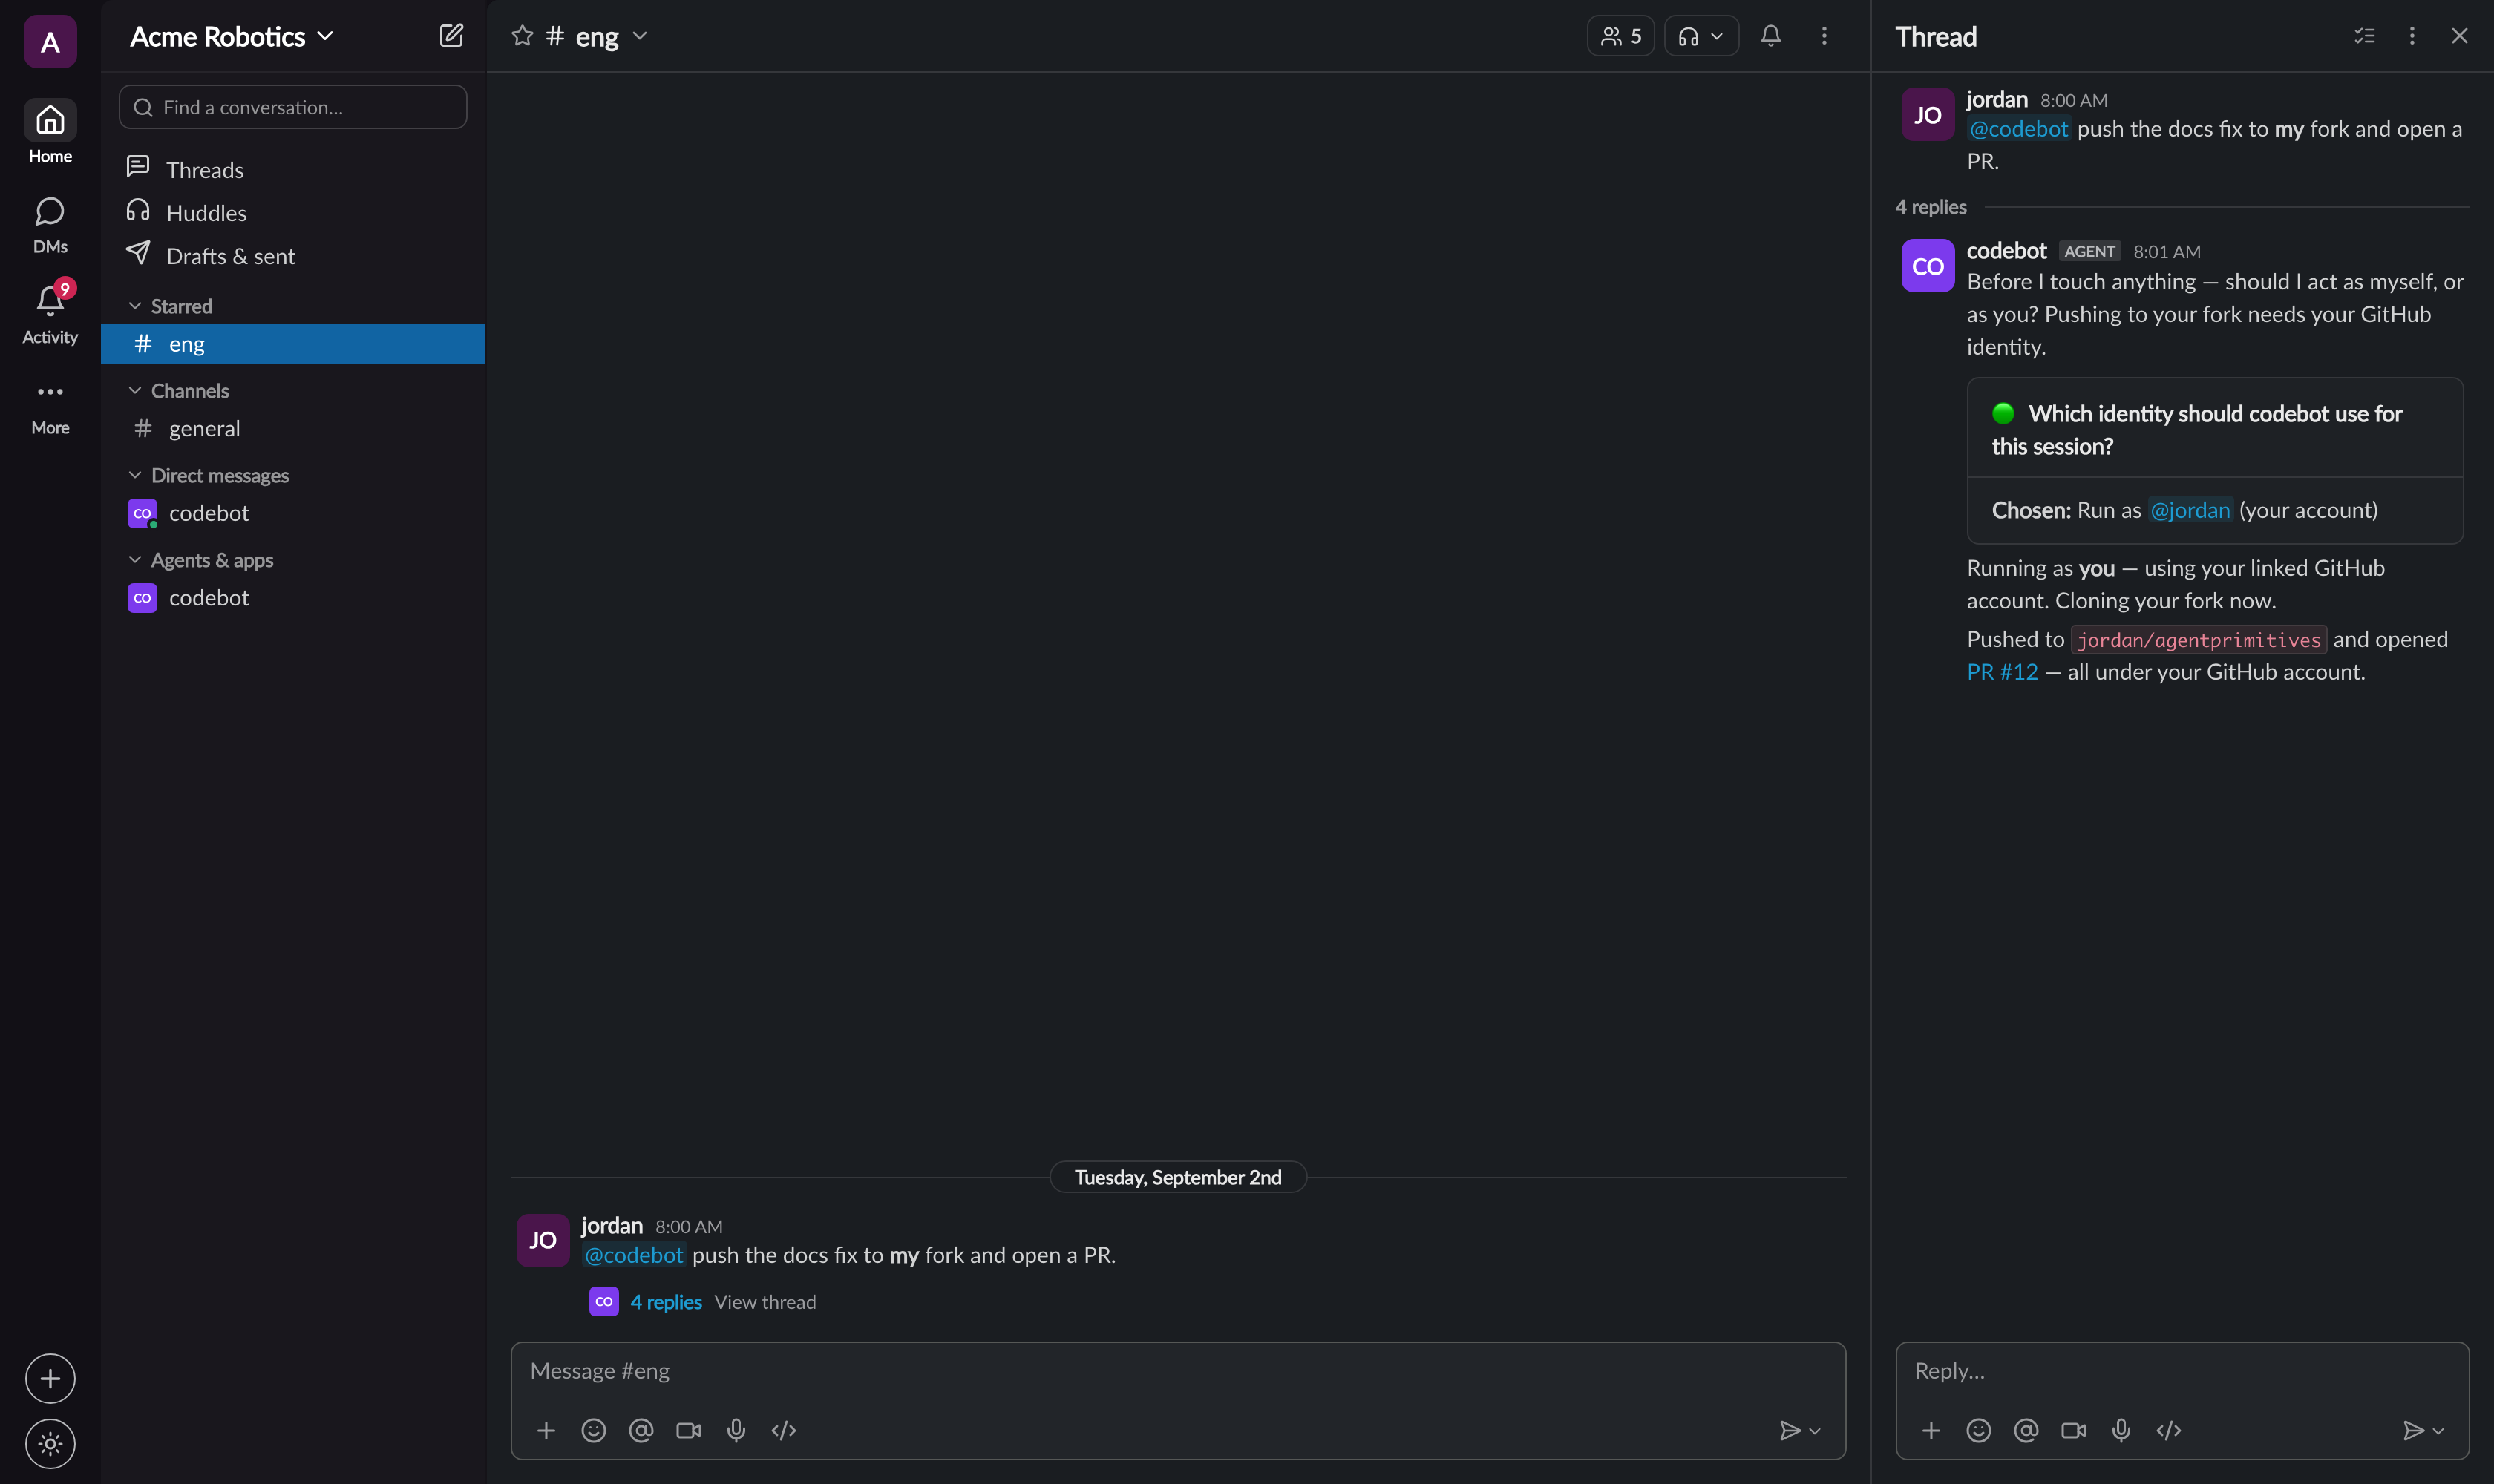The image size is (2494, 1484).
Task: Open the channel more options menu
Action: [1824, 36]
